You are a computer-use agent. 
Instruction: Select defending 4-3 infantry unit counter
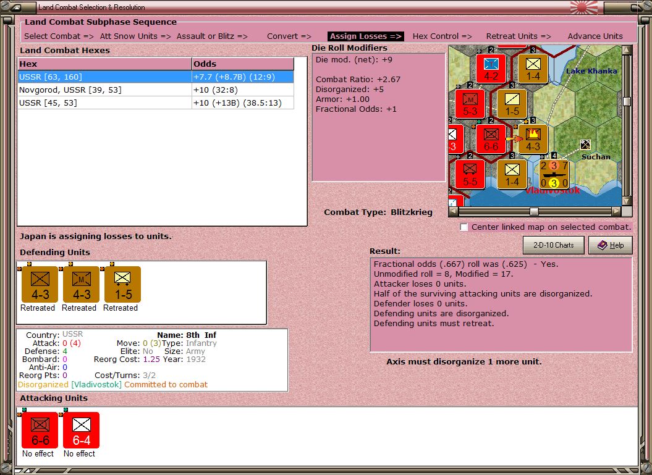coord(40,285)
